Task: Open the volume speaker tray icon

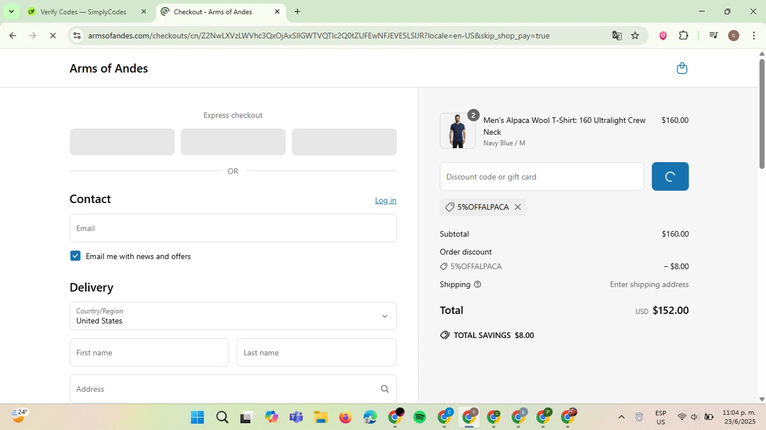Action: pyautogui.click(x=695, y=417)
